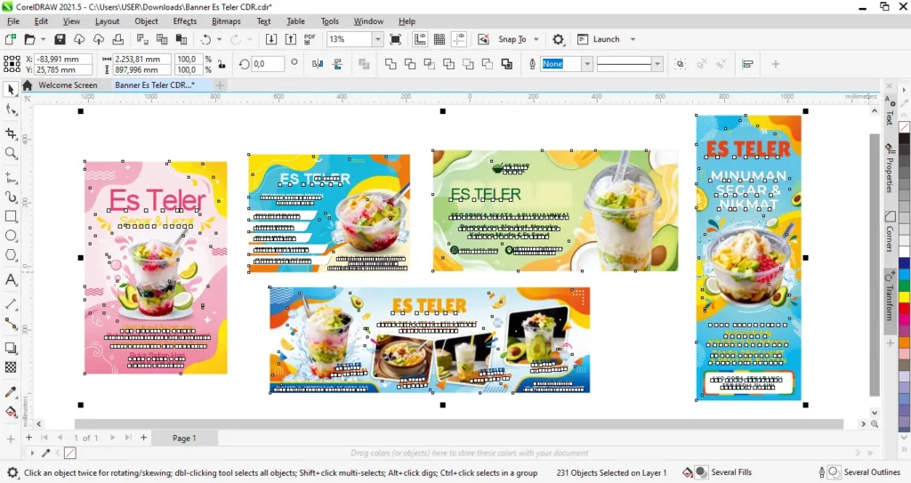Image resolution: width=911 pixels, height=483 pixels.
Task: Switch to Welcome Screen tab
Action: (x=68, y=85)
